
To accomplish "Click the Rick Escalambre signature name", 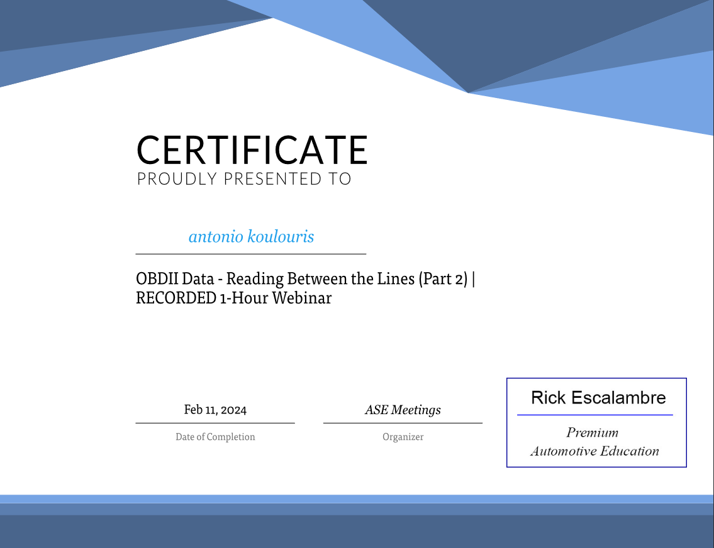I will click(x=598, y=398).
